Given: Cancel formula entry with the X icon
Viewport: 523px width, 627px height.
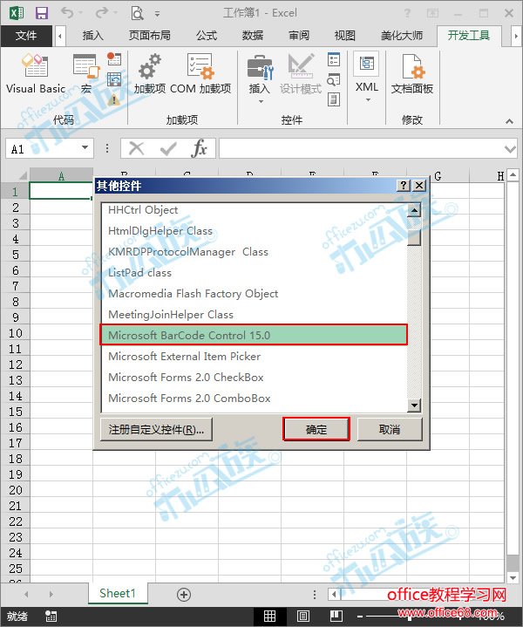Looking at the screenshot, I should click(x=136, y=148).
